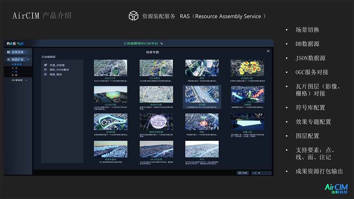
Task: Select the 区域轮廓 effect thumbnail
Action: pos(110,122)
